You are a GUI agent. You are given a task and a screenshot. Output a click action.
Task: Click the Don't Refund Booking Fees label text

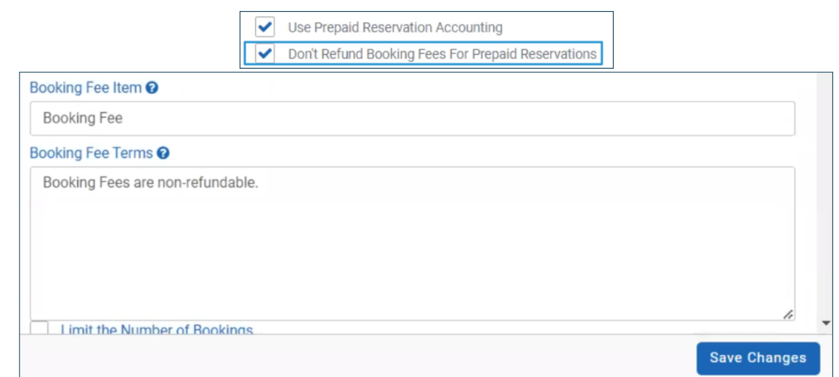442,55
